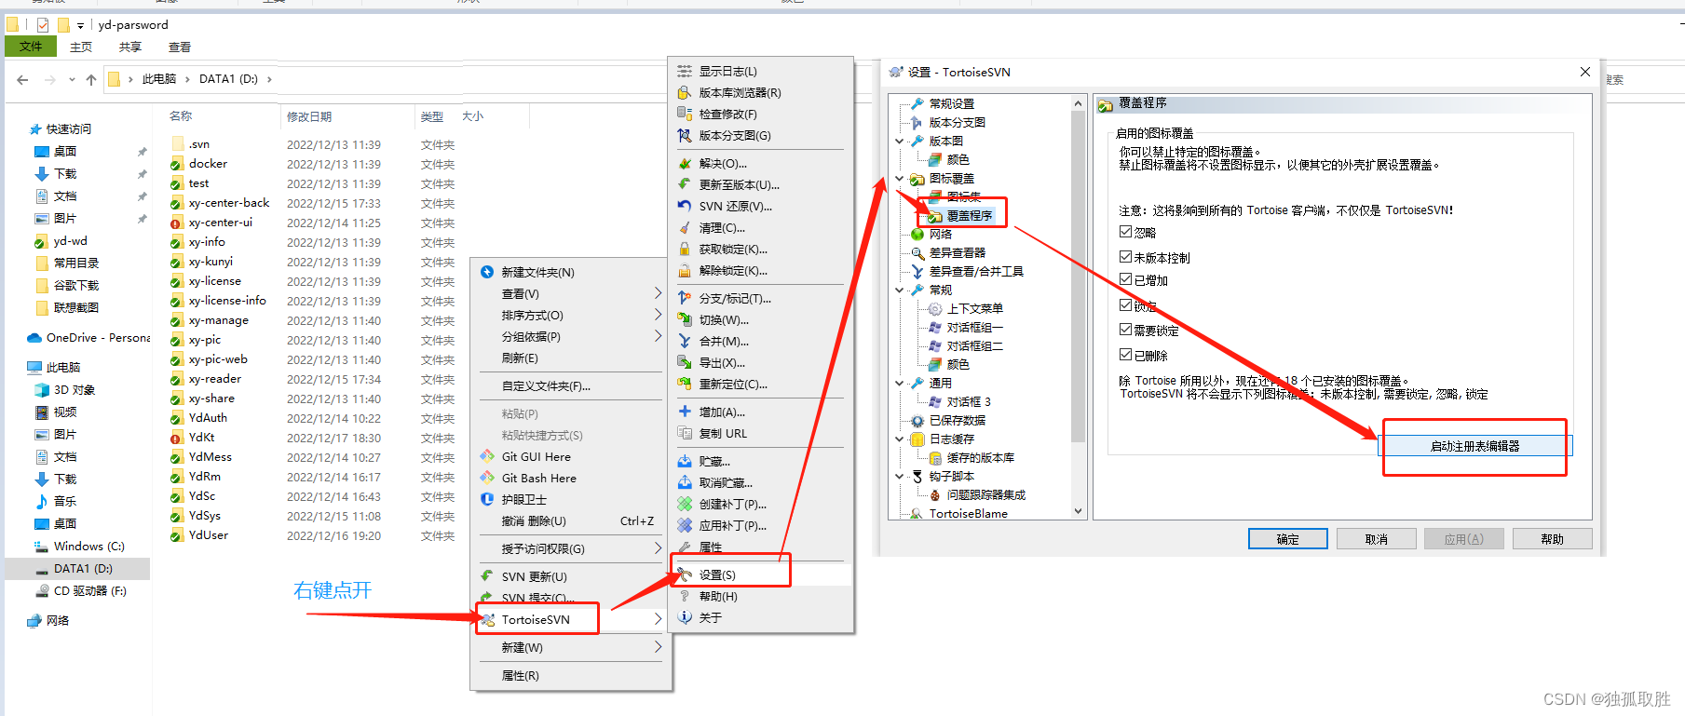
Task: Click the 导出(X)... icon
Action: click(685, 362)
